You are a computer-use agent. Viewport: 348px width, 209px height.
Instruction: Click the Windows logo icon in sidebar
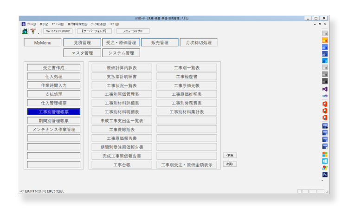[325, 161]
